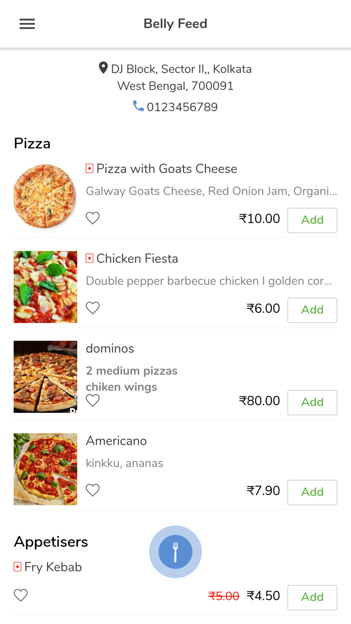View the Chicken Fiesta photo
This screenshot has height=624, width=351.
45,286
